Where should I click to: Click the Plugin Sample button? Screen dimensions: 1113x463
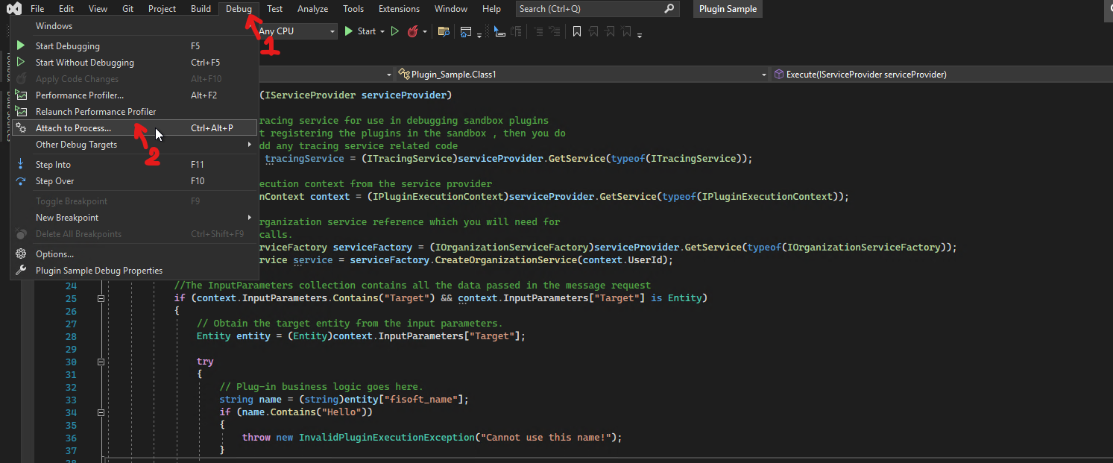tap(728, 9)
